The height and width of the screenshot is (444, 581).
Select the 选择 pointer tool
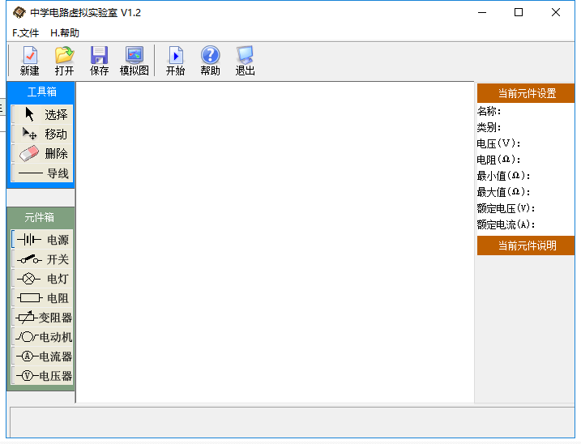coord(42,114)
